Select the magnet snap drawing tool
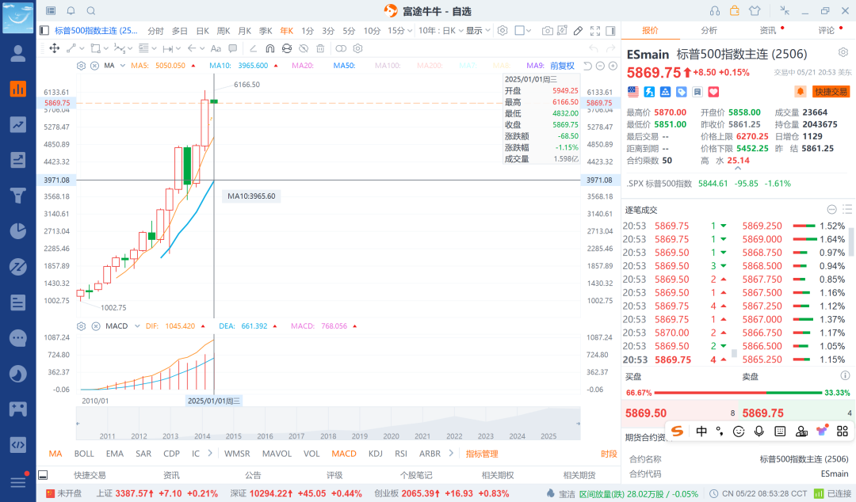856x502 pixels. tap(269, 48)
